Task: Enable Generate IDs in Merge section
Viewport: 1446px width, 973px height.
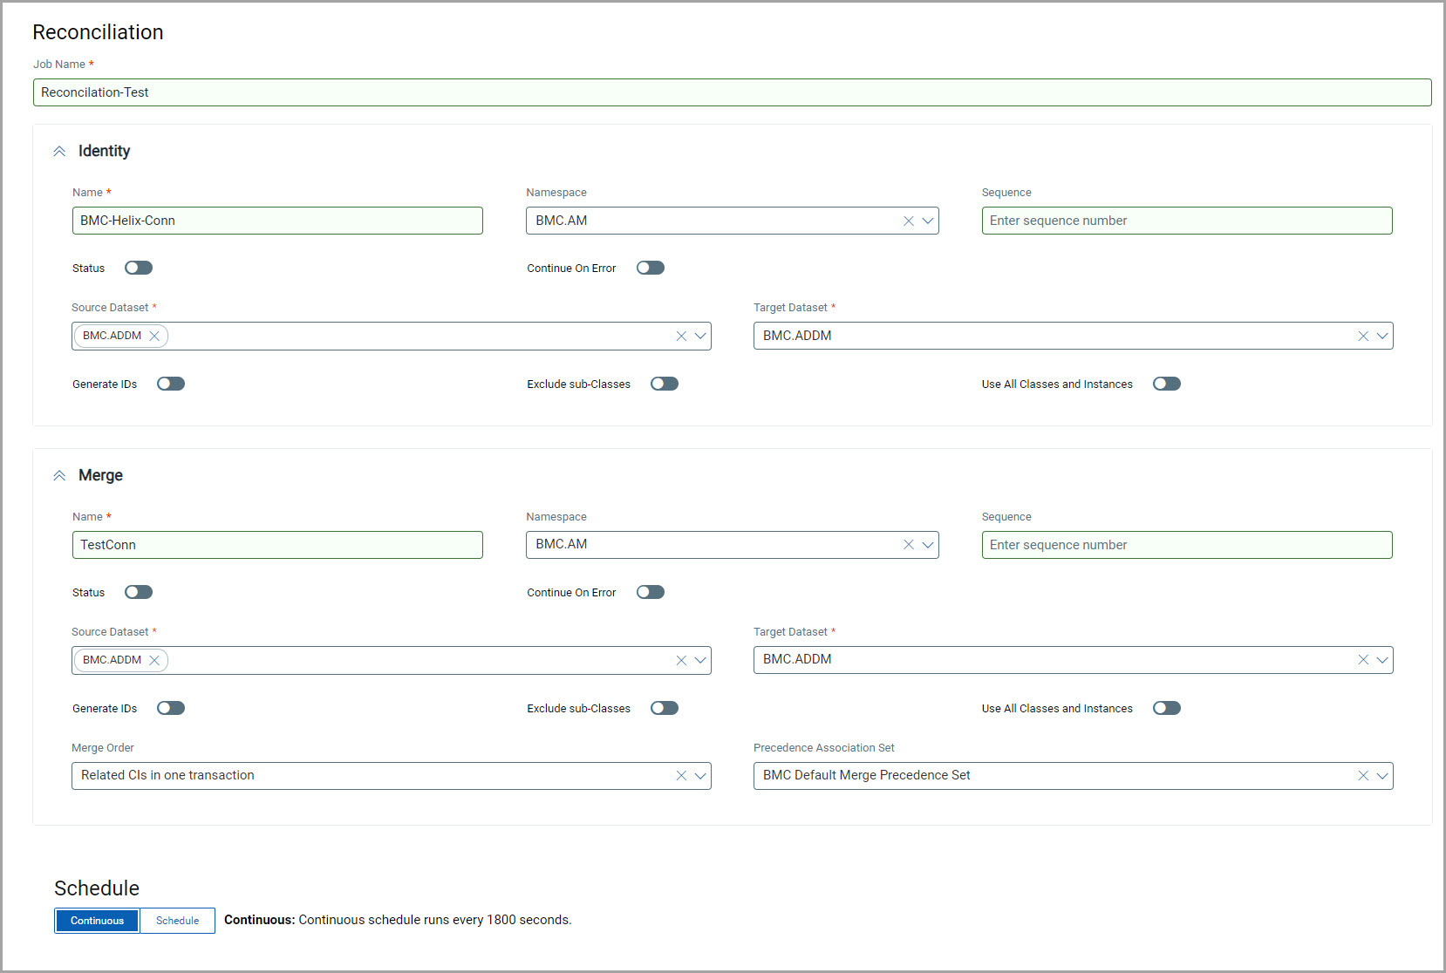Action: (171, 708)
